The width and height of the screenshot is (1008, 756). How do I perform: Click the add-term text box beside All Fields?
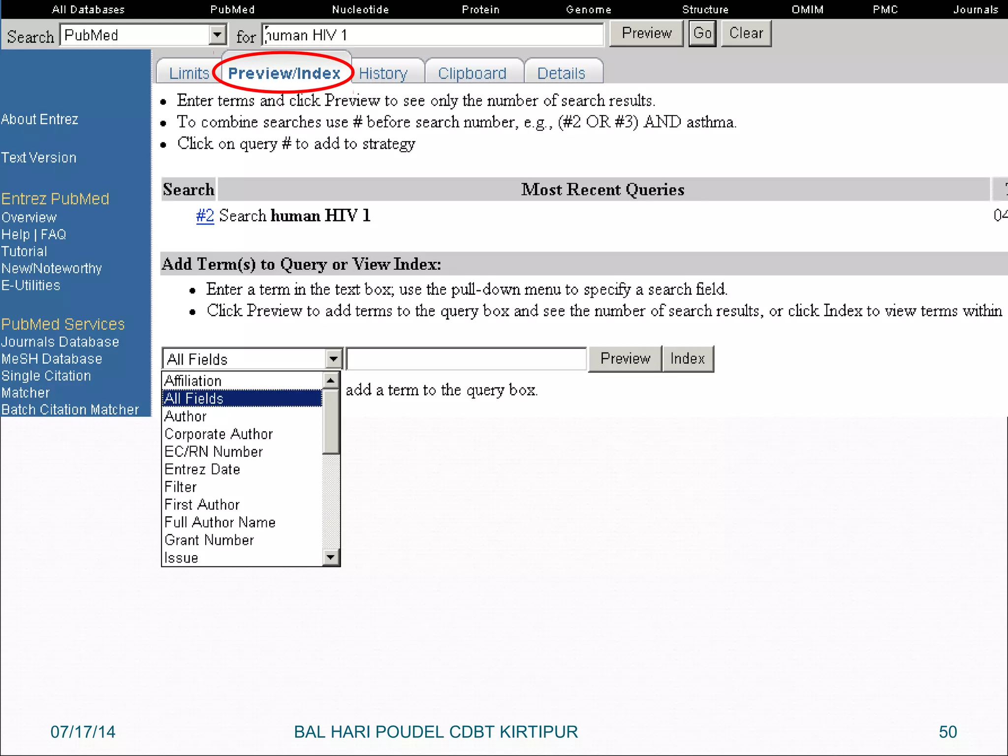(466, 359)
